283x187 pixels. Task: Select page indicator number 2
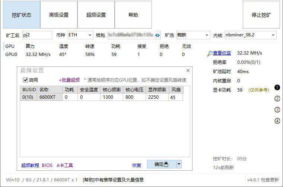pos(277,99)
